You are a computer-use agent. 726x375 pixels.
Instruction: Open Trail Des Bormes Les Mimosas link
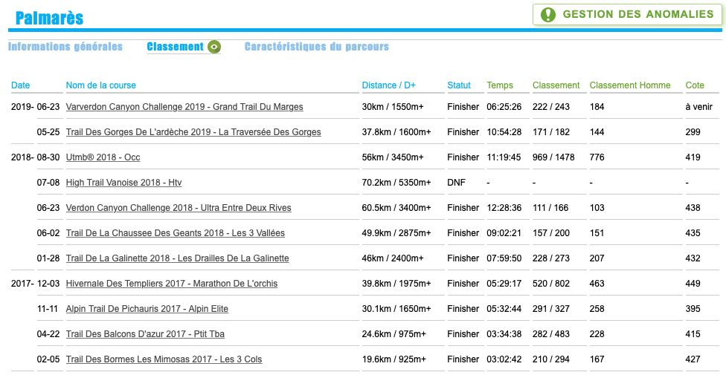(x=164, y=359)
